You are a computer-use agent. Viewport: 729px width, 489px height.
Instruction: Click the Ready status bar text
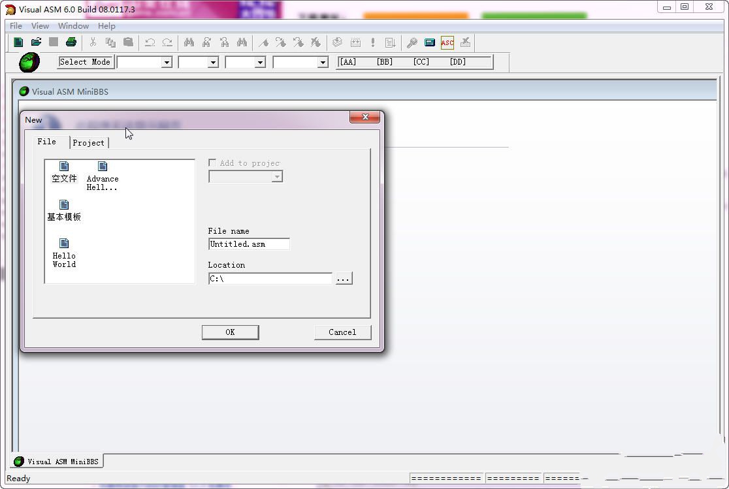pos(18,479)
